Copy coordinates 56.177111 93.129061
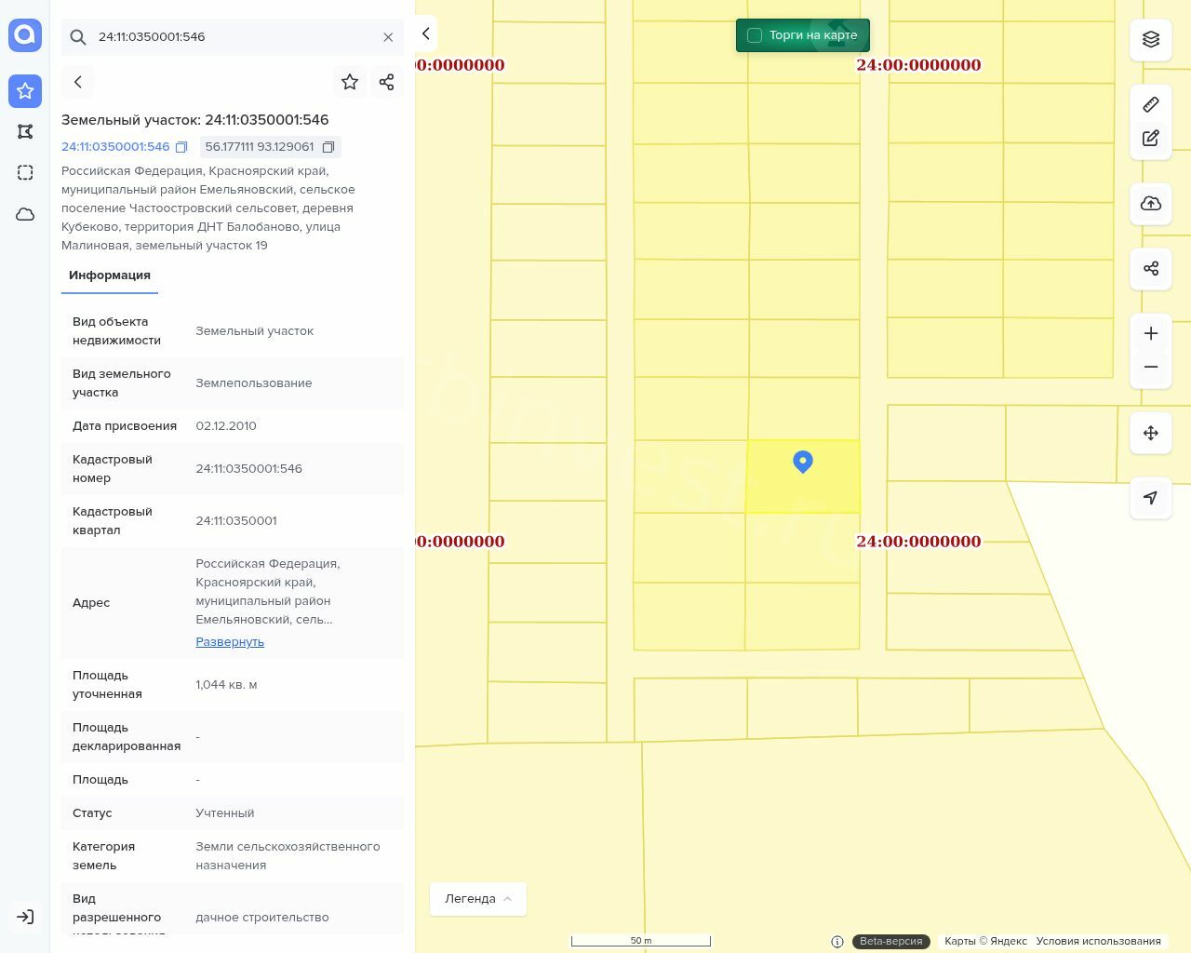 [x=328, y=147]
